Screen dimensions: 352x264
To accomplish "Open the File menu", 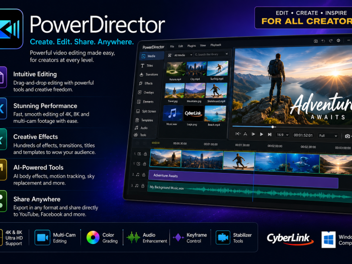I will (x=172, y=46).
